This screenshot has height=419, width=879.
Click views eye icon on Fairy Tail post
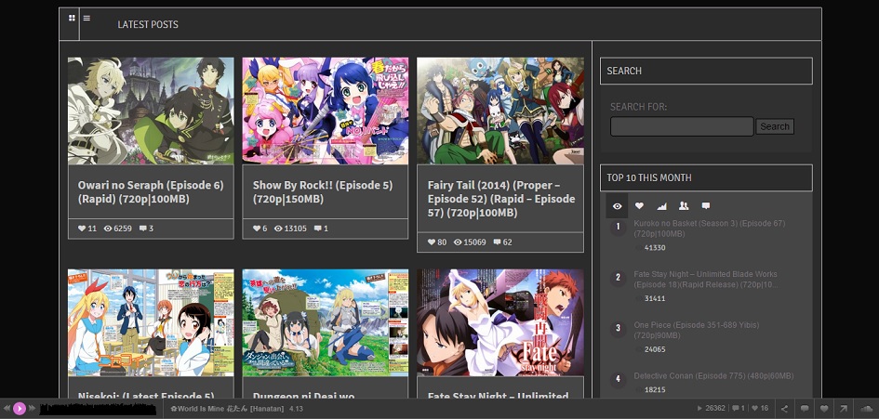click(x=458, y=242)
